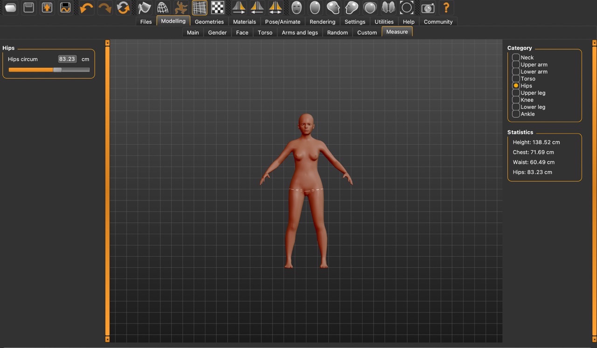The width and height of the screenshot is (597, 348).
Task: Switch to front face view
Action: pos(297,7)
